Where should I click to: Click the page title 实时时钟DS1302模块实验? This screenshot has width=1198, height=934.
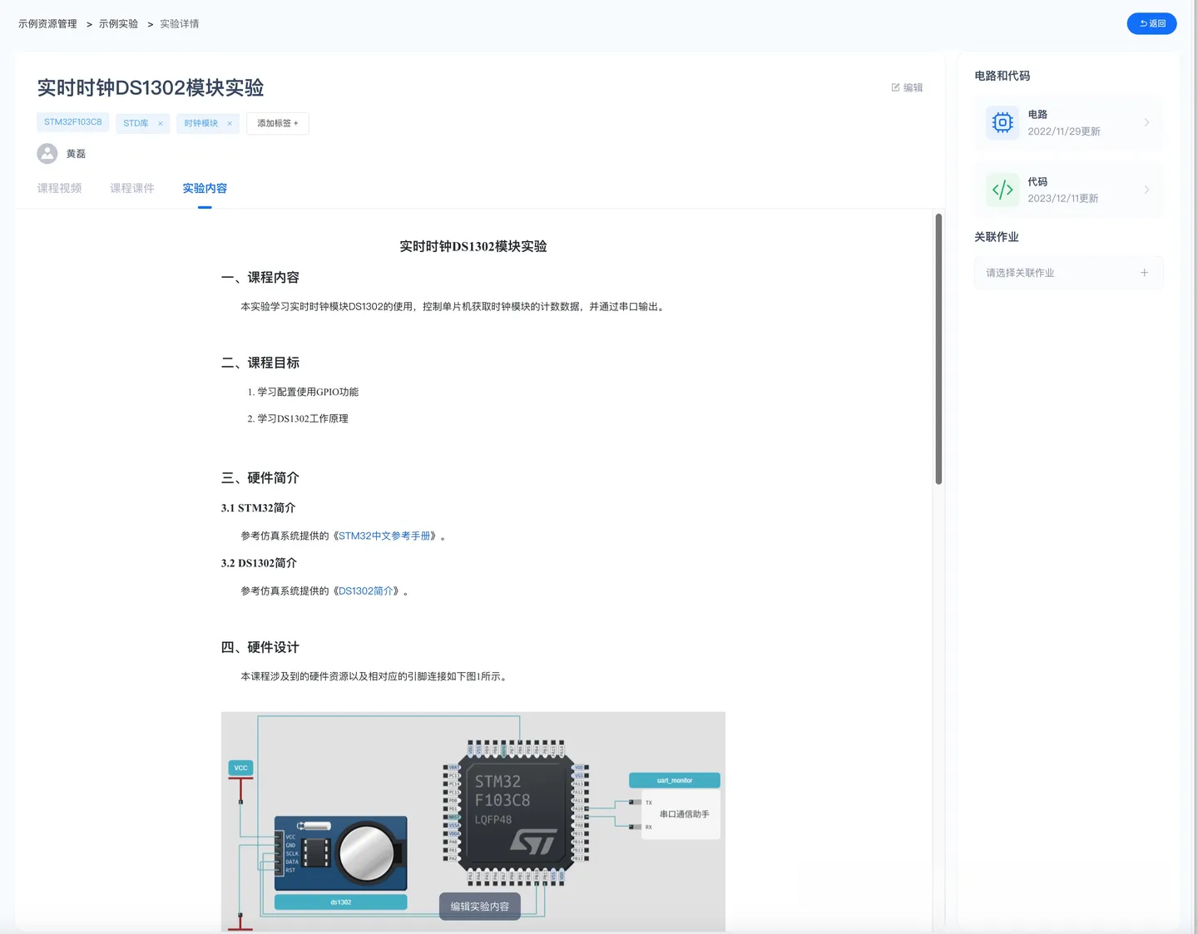(x=151, y=88)
